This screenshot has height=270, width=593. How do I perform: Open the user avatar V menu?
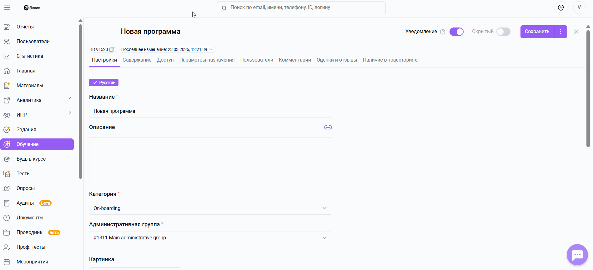579,7
